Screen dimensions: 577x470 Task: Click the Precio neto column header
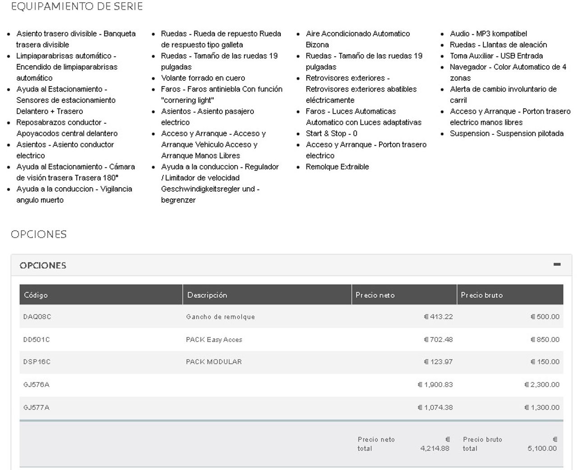[x=375, y=295]
